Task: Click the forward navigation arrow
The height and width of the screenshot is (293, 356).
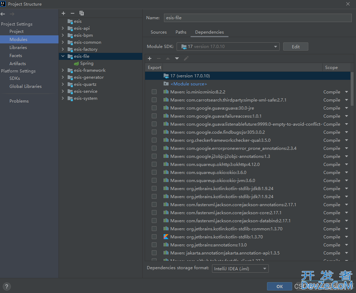Action: (12, 14)
